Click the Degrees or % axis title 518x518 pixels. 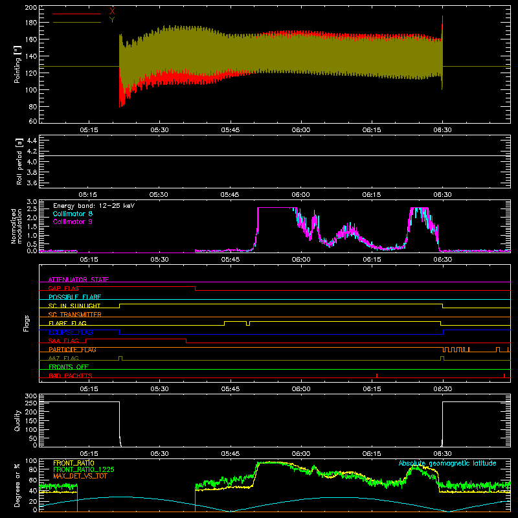click(x=17, y=485)
